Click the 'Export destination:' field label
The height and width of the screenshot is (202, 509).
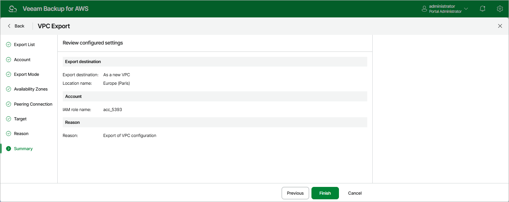[80, 75]
